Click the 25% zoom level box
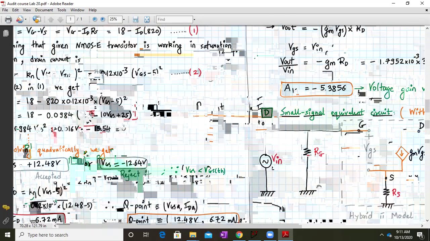The width and height of the screenshot is (430, 241). (x=115, y=19)
